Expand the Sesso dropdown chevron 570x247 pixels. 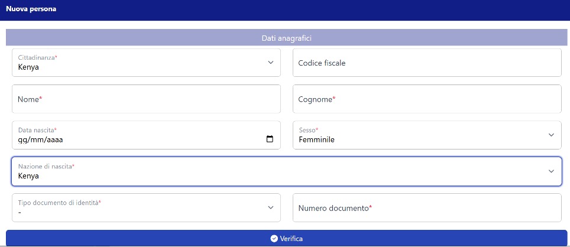(x=551, y=135)
